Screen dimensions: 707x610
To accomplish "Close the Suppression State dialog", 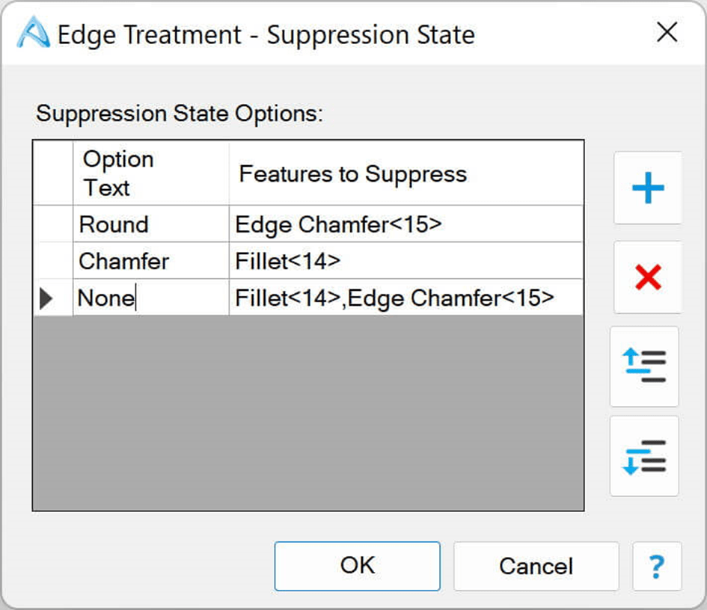I will pyautogui.click(x=667, y=32).
